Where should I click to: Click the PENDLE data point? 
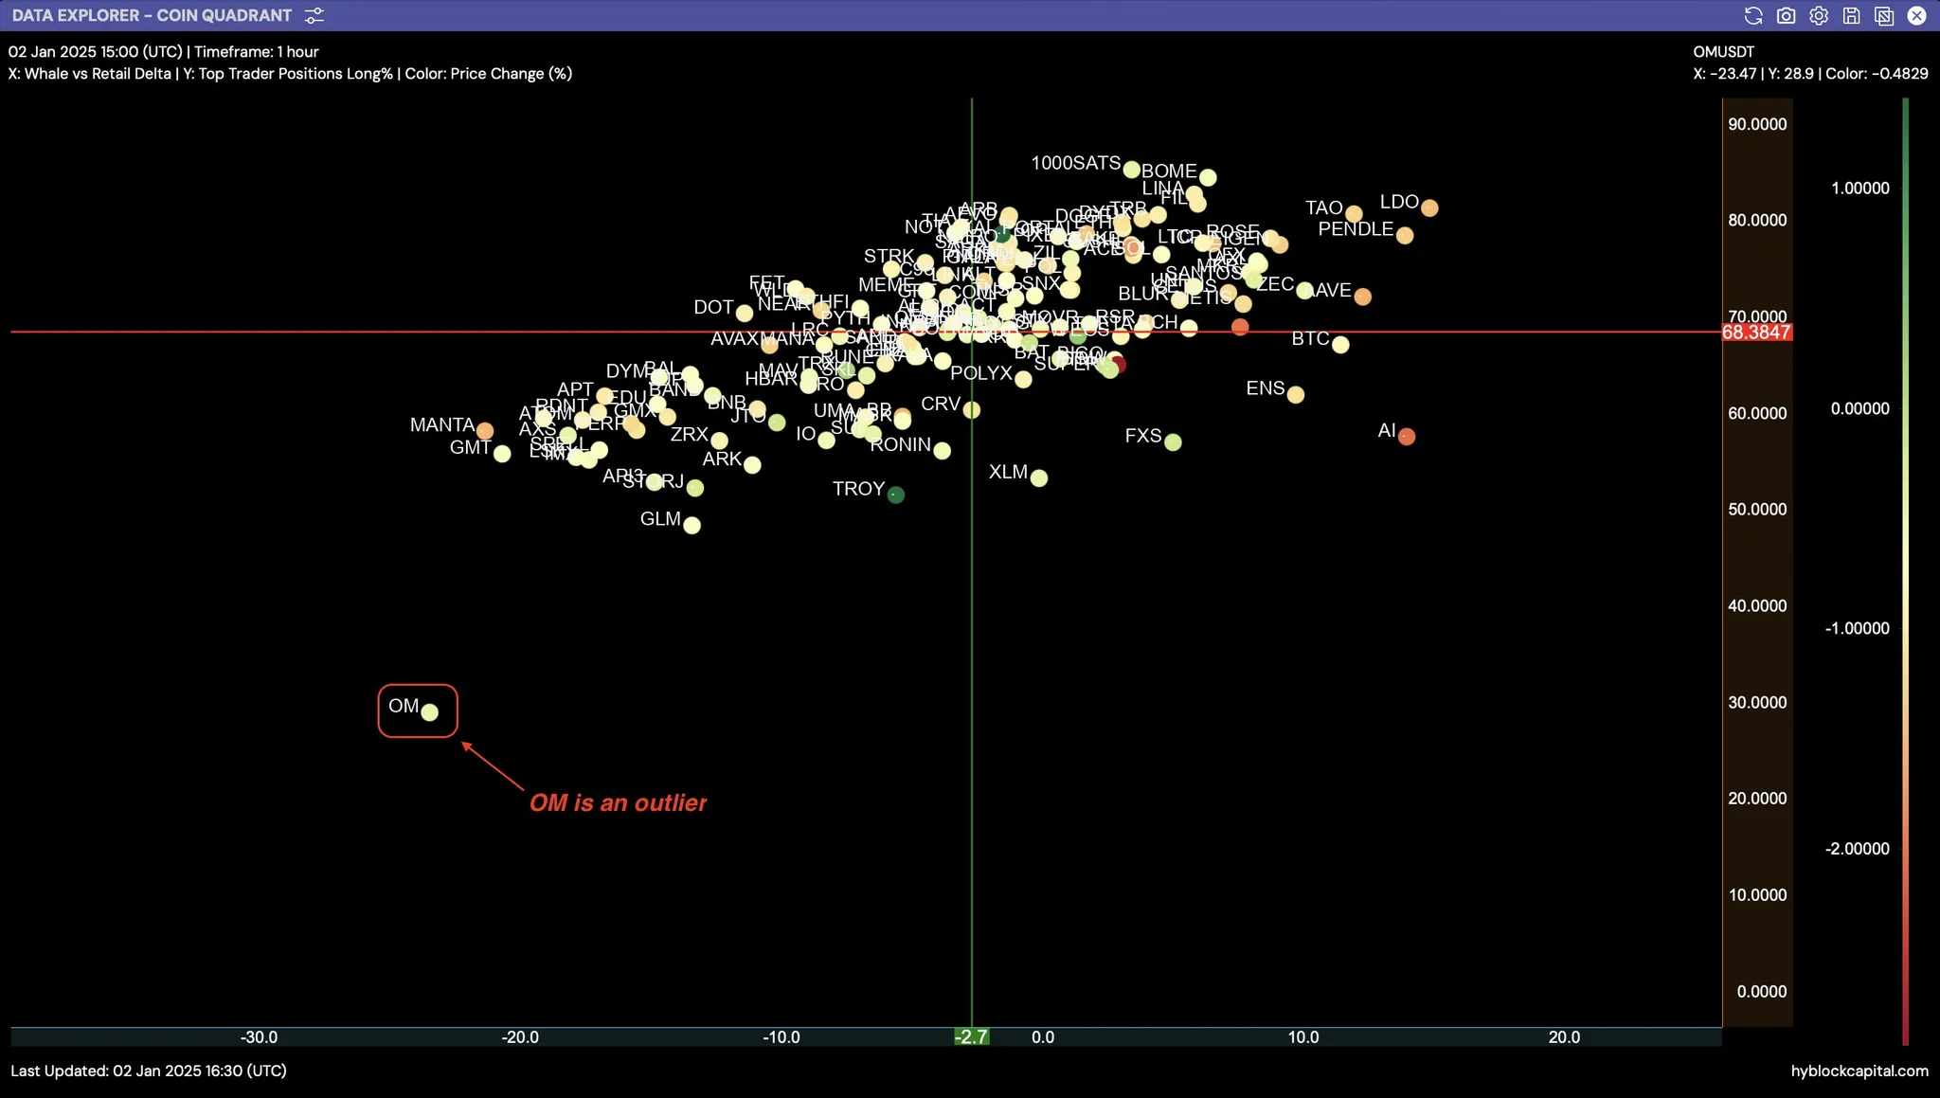coord(1405,235)
